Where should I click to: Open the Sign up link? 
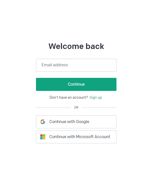96,97
